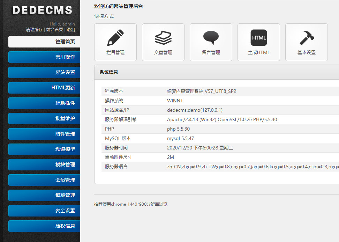Click the value 织梦内容管理系统 V57_UTF8_SP2

(202, 91)
